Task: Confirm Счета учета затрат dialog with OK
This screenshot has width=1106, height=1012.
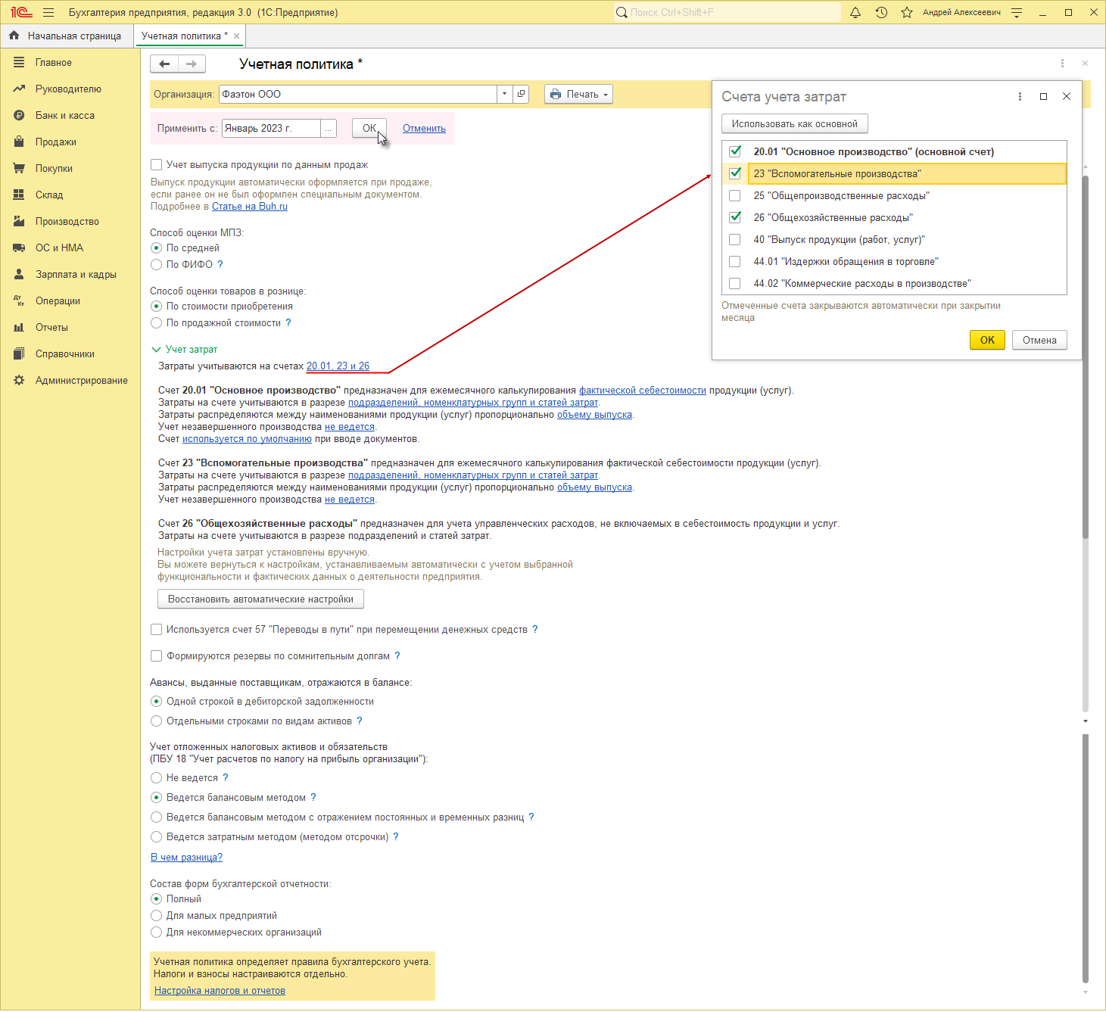Action: 987,340
